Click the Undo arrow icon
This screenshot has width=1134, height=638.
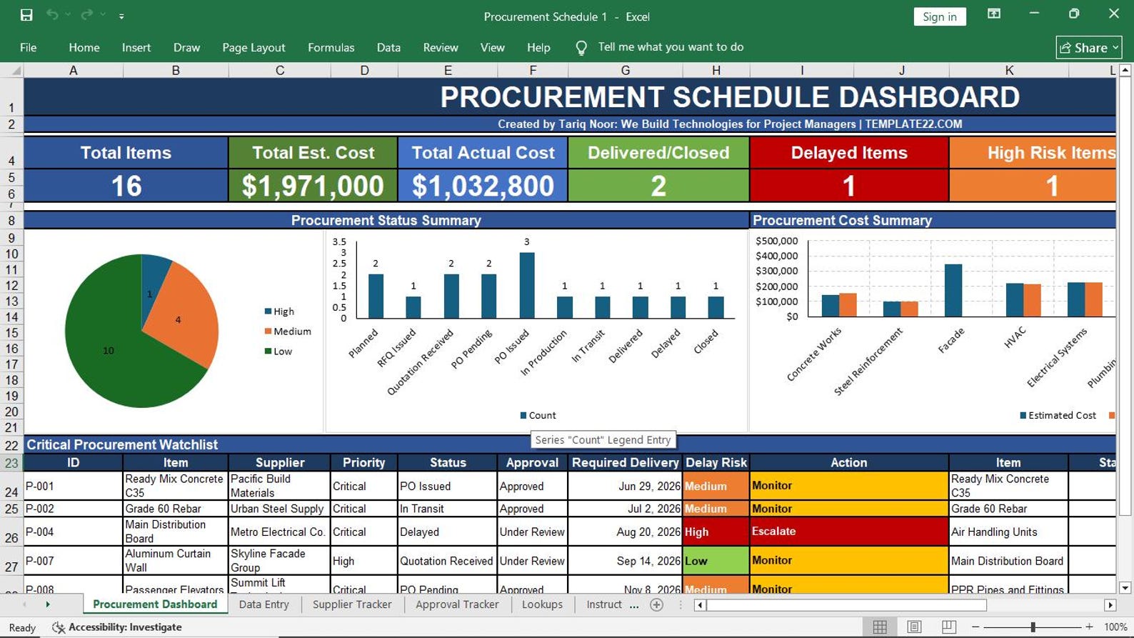click(52, 15)
